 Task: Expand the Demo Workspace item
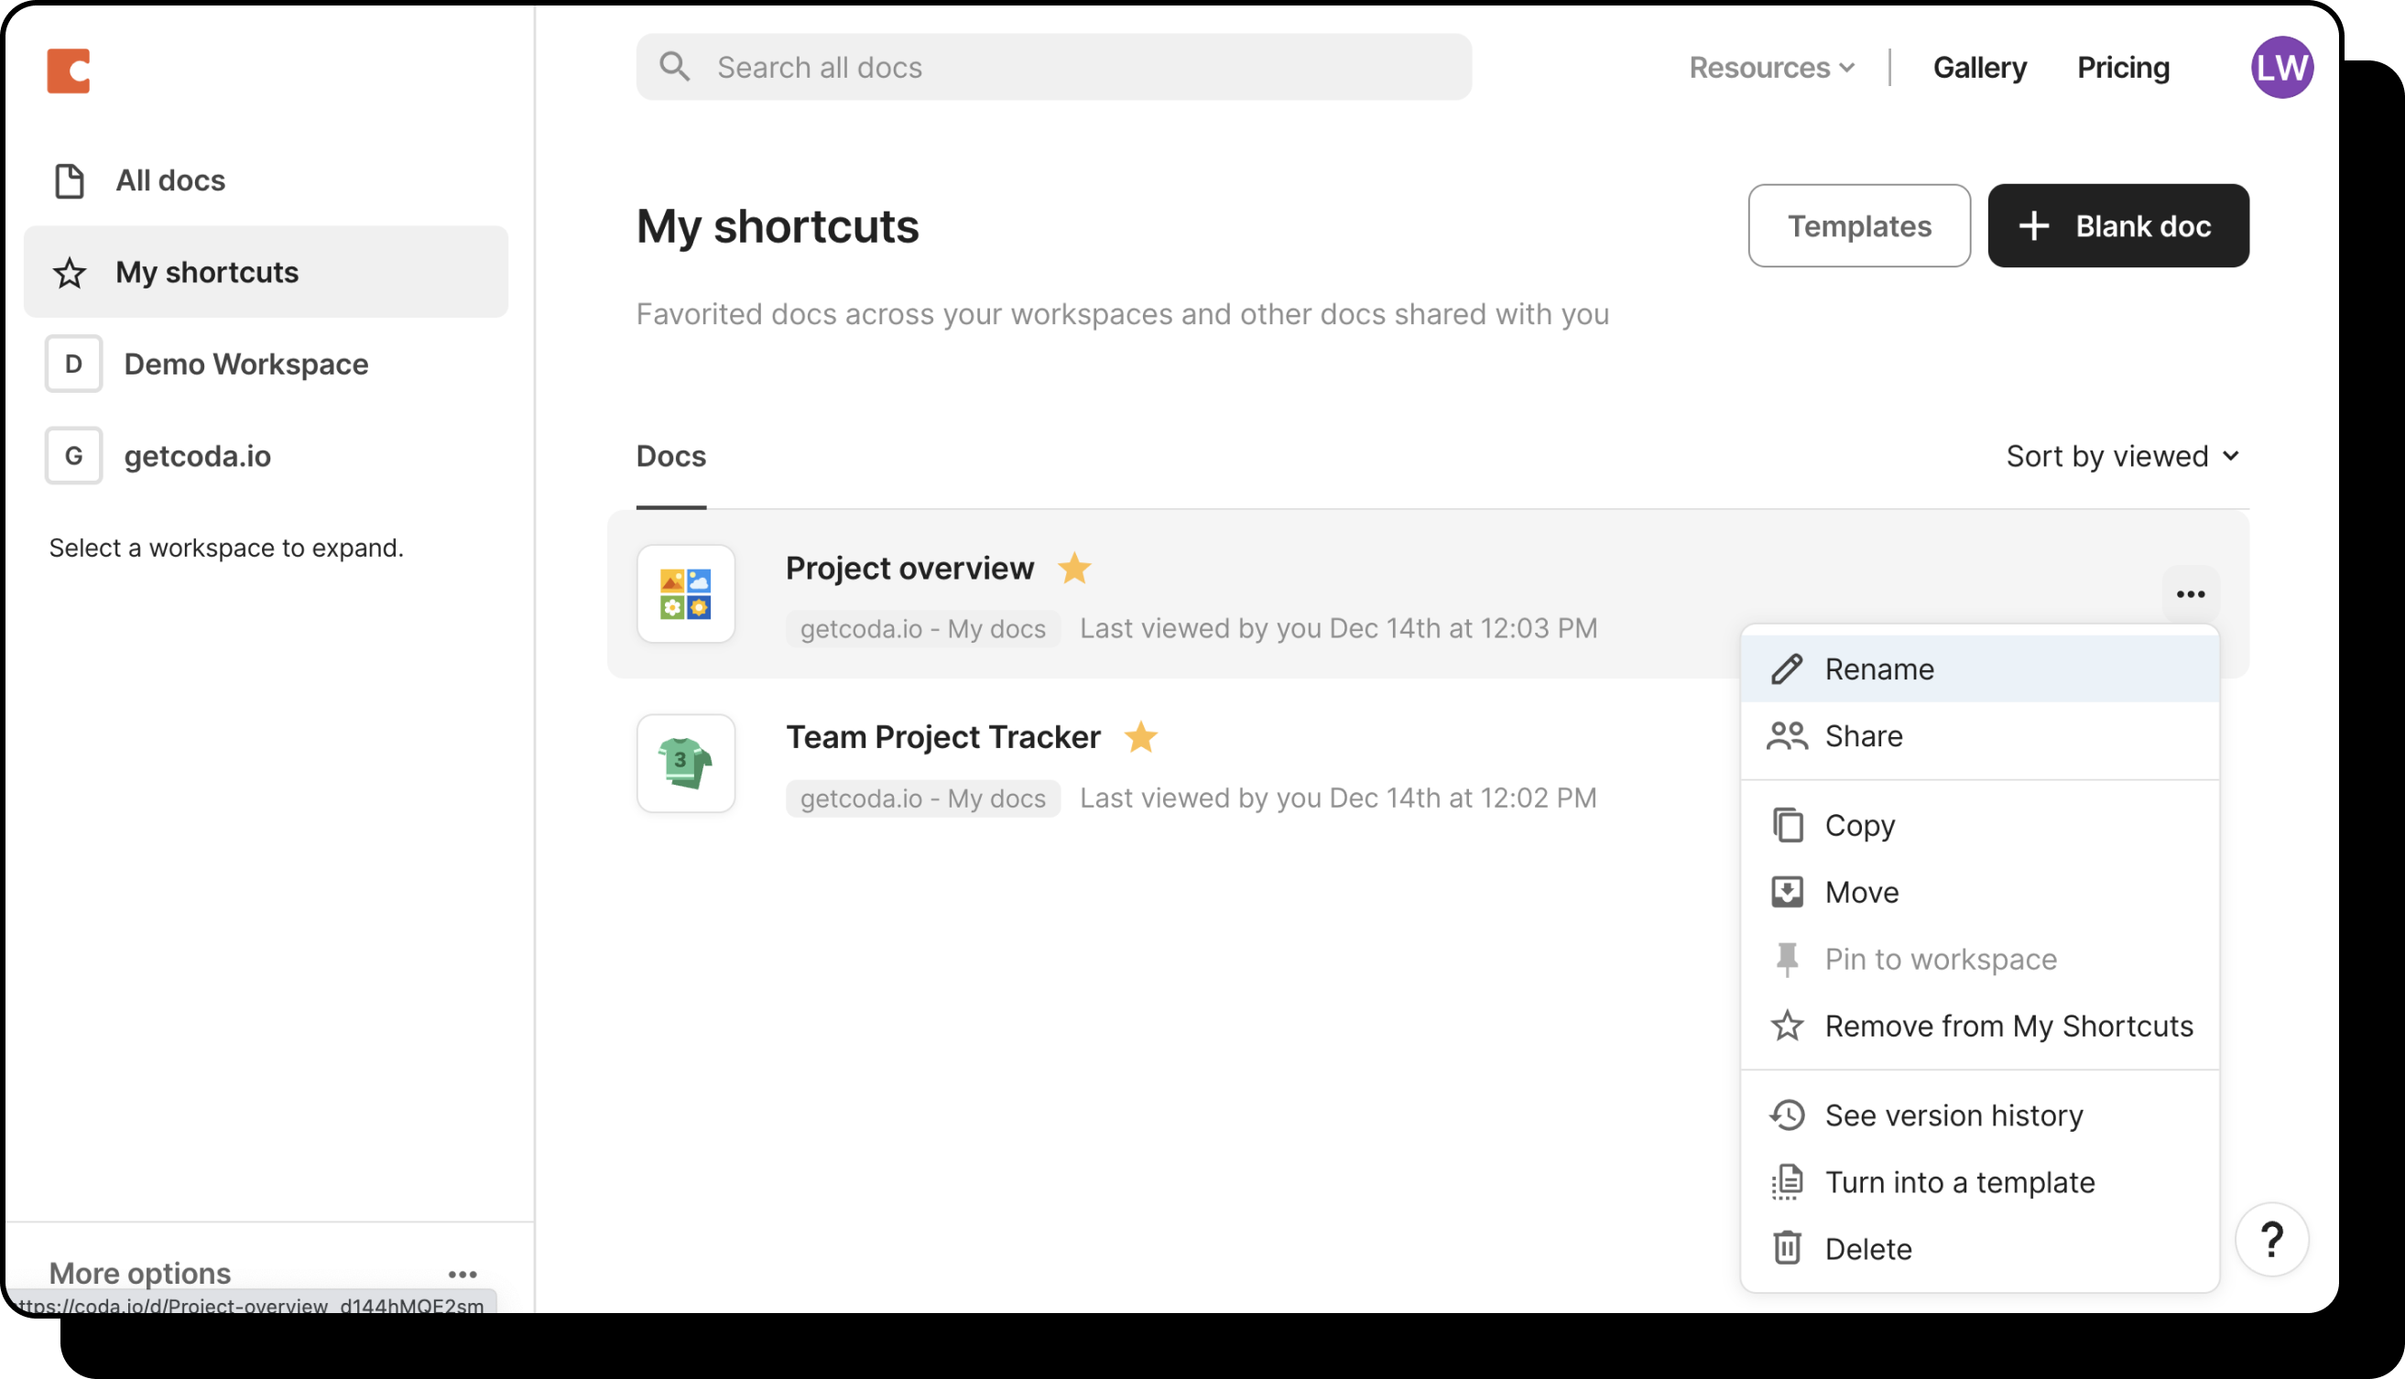(245, 364)
